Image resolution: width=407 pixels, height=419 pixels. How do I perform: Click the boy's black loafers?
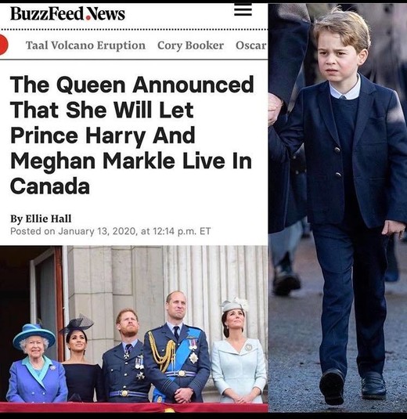(x=352, y=385)
